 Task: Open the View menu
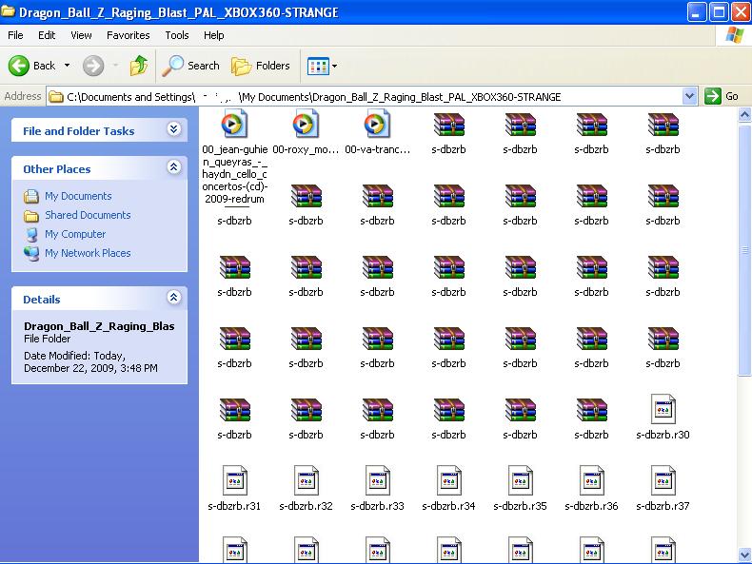(81, 35)
